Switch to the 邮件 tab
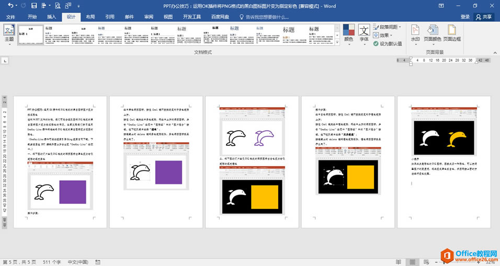500x266 pixels. pos(129,17)
